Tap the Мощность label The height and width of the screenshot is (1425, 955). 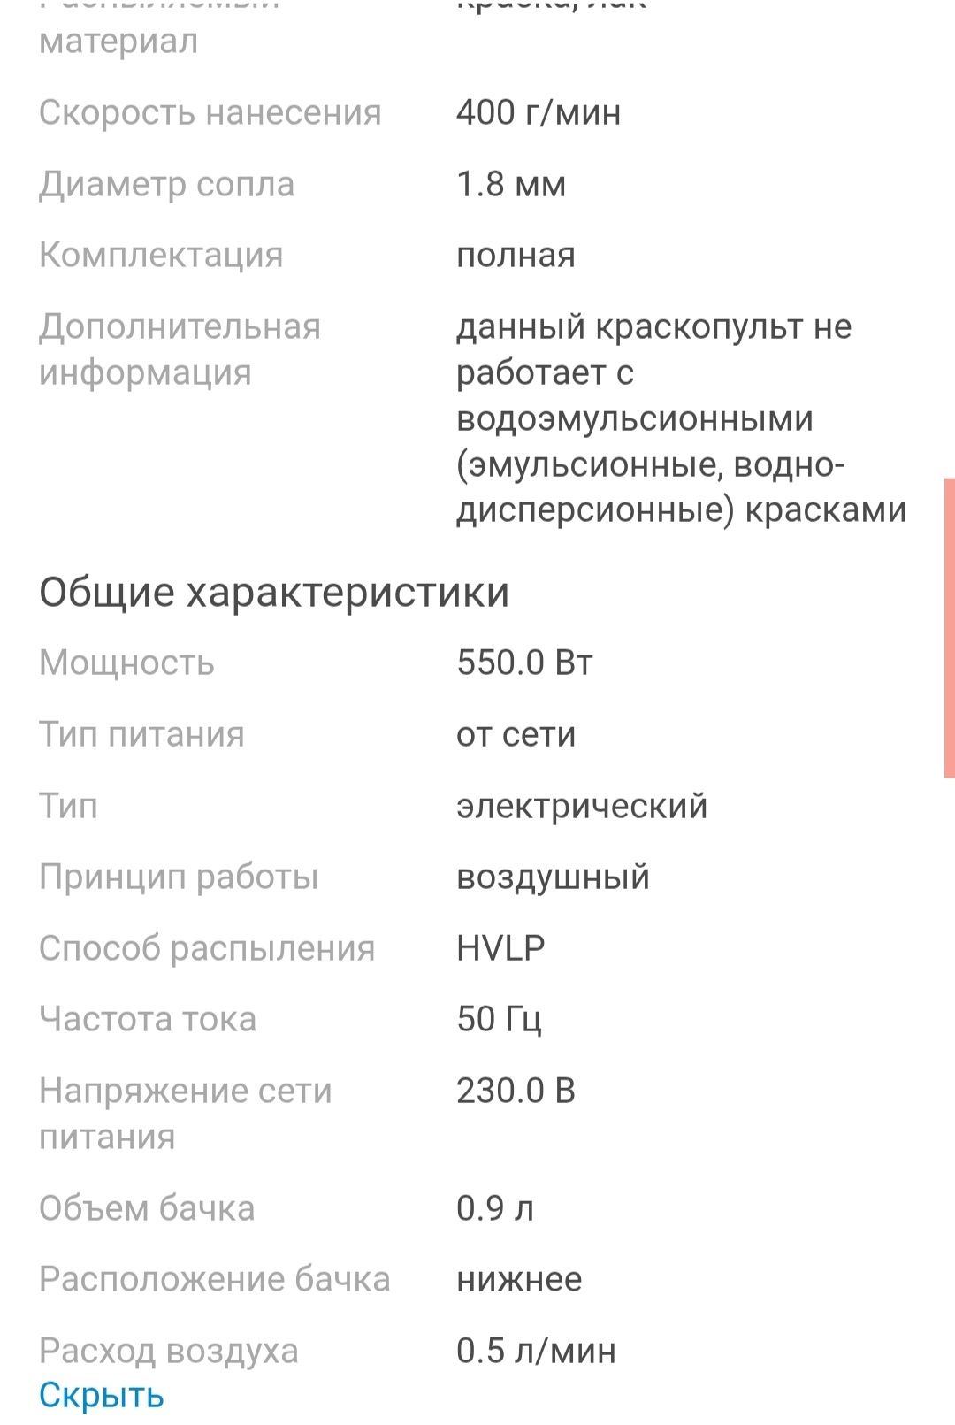(126, 663)
